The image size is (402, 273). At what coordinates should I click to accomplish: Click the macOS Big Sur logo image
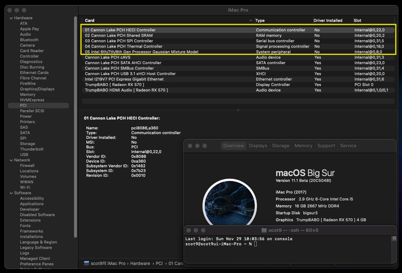tap(229, 202)
